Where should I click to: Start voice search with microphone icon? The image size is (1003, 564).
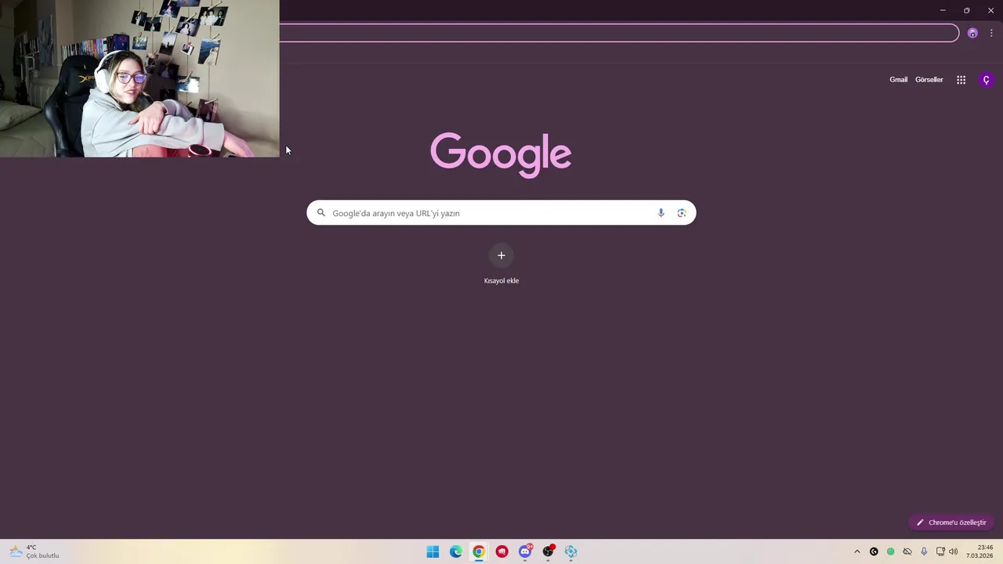[x=661, y=213]
